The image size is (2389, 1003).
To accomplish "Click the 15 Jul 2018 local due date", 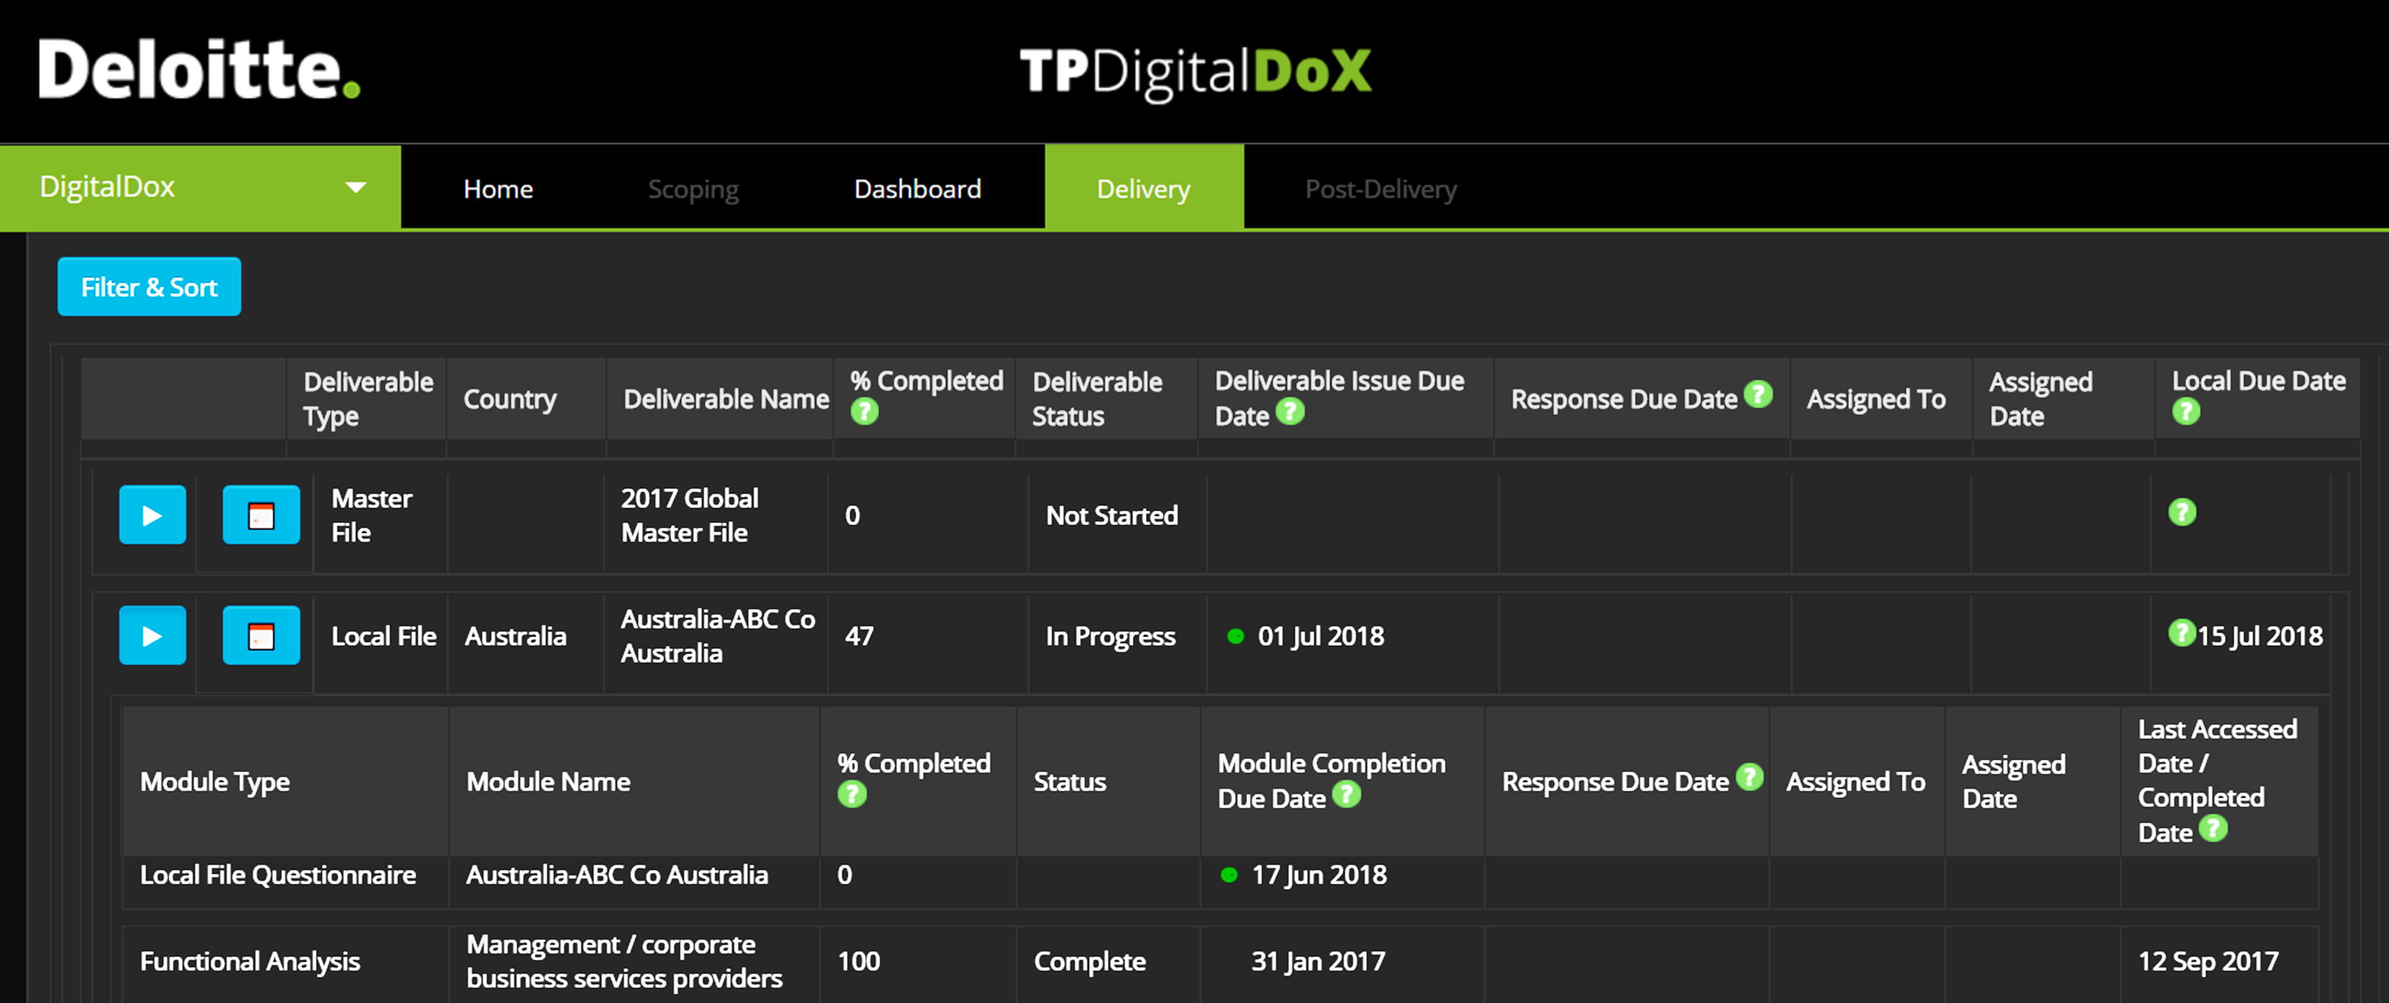I will tap(2259, 636).
